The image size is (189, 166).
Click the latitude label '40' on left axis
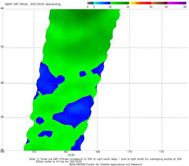click(x=2, y=8)
